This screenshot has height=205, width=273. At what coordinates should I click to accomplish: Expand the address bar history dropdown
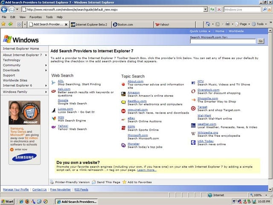coord(206,9)
